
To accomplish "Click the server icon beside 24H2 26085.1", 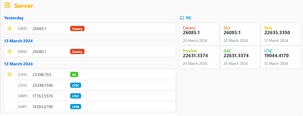I will pos(9,28).
